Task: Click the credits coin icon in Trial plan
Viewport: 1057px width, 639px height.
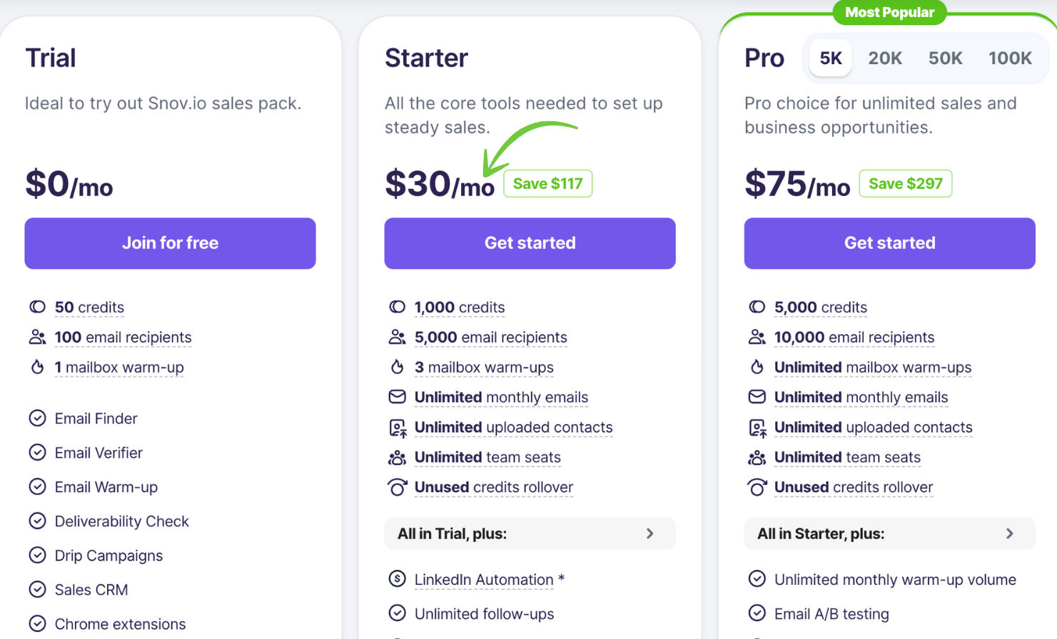Action: pos(37,307)
